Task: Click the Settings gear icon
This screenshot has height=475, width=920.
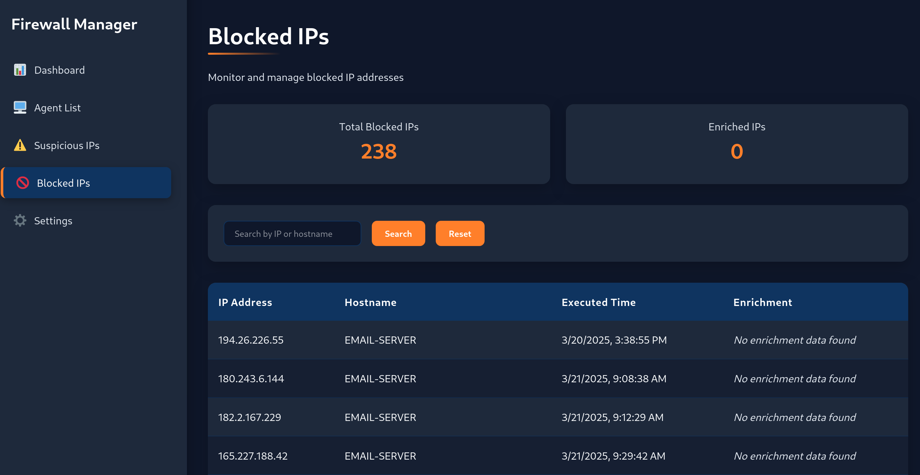Action: 20,220
